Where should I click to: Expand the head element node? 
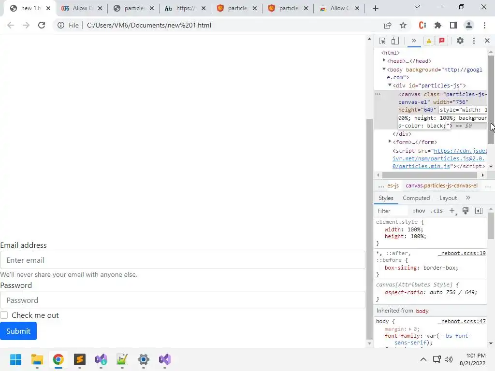point(384,60)
